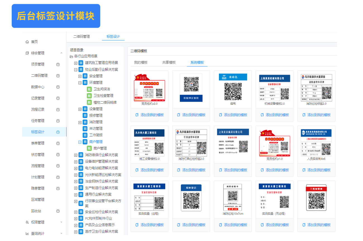This screenshot has height=241, width=363.
Task: Click the copy icon on 塔吊 template card
Action: click(x=221, y=115)
